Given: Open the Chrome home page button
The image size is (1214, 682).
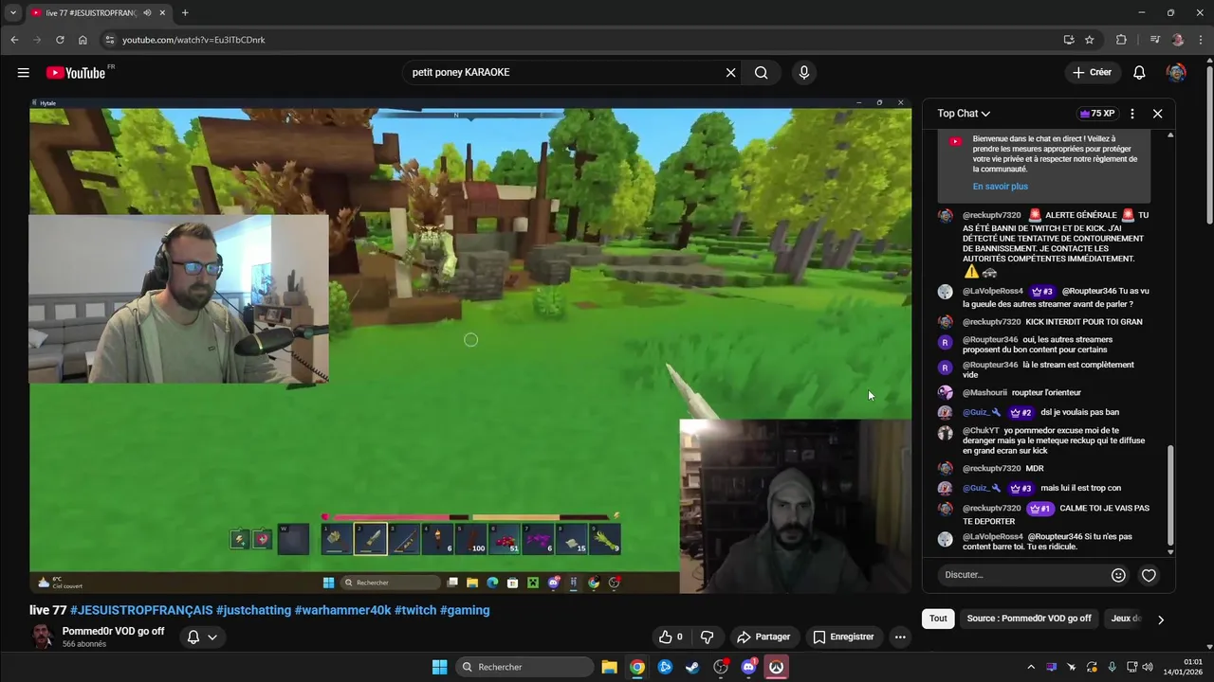Looking at the screenshot, I should point(83,40).
